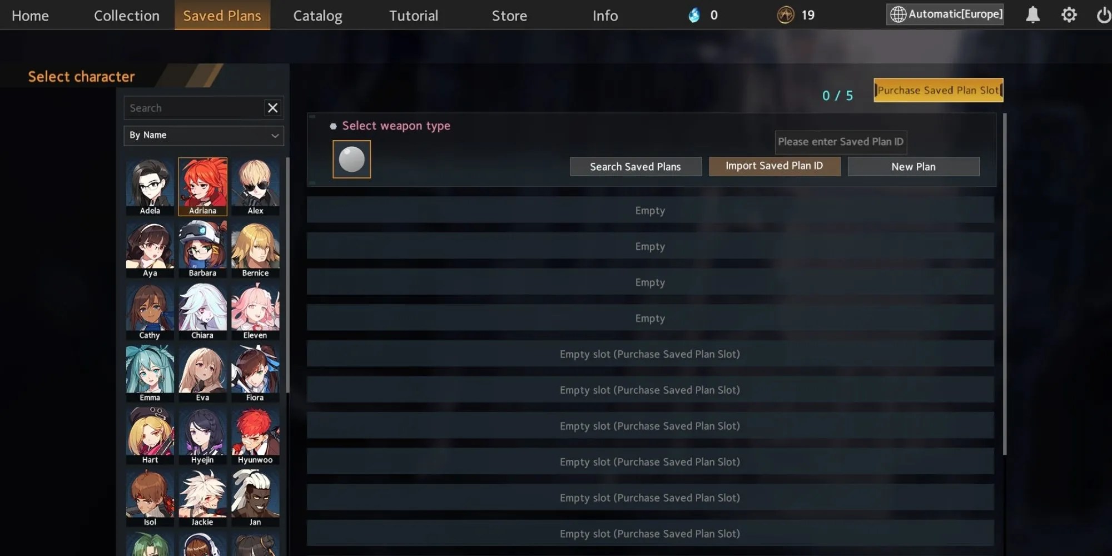Open the notifications bell icon
The width and height of the screenshot is (1112, 556).
tap(1032, 15)
